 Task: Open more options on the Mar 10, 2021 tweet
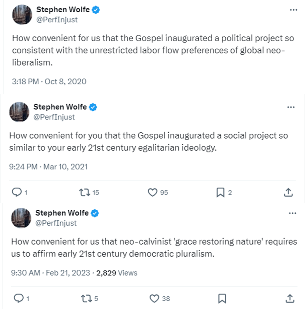pyautogui.click(x=291, y=107)
